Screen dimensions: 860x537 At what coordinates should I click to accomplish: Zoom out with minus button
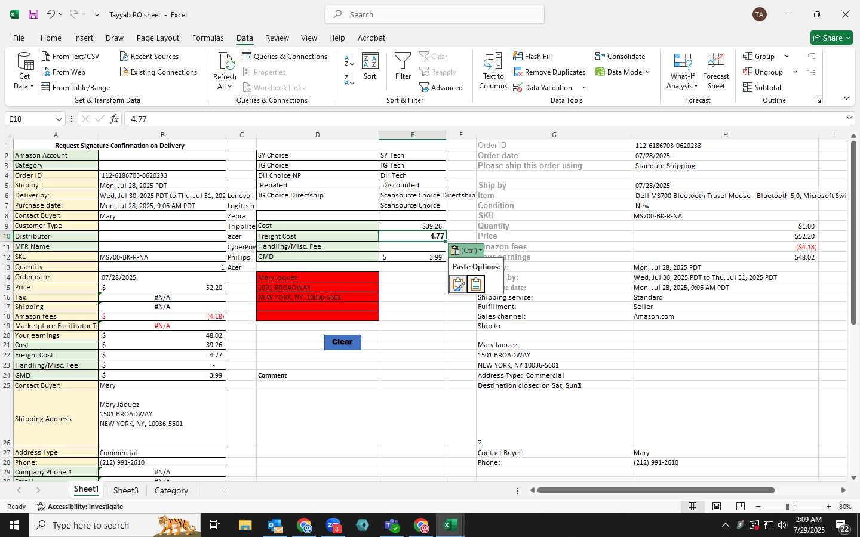click(x=758, y=507)
